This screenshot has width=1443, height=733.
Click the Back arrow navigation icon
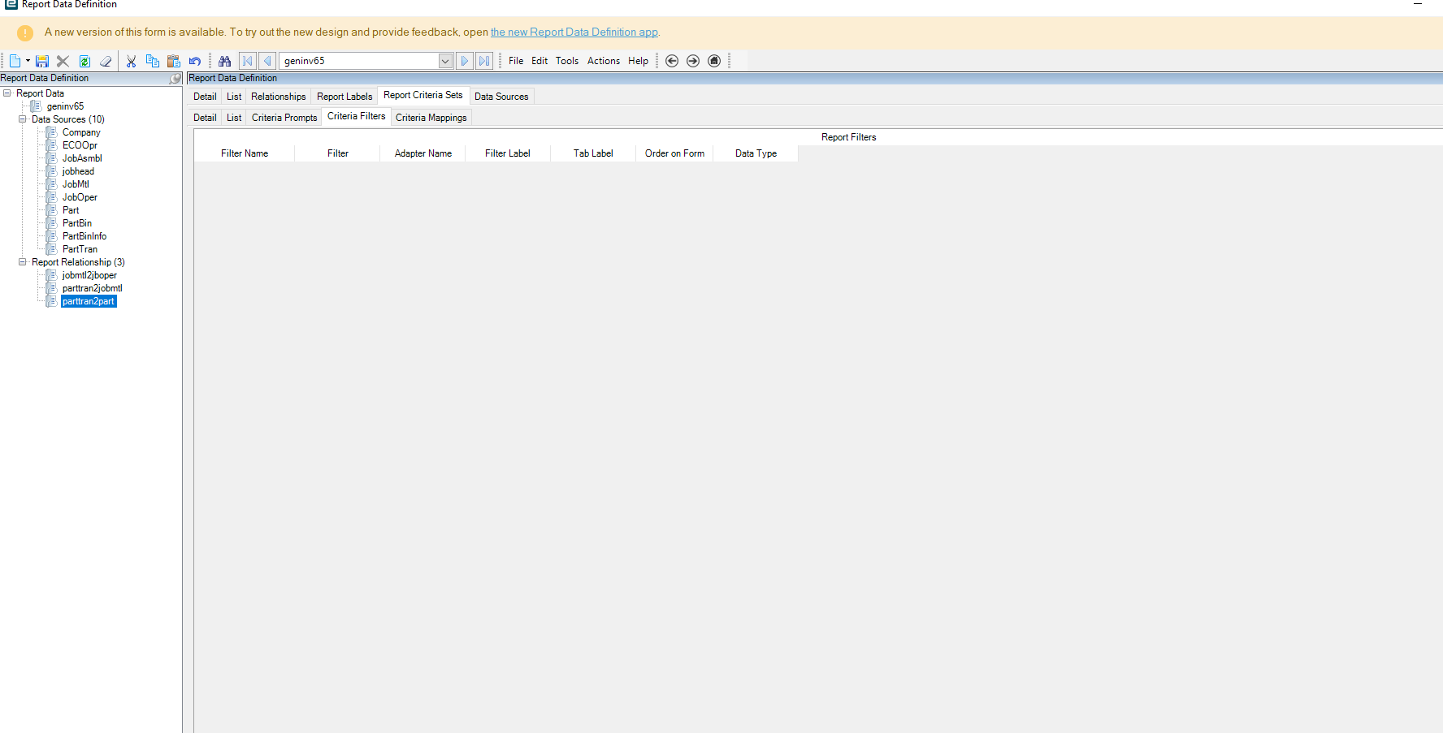(x=672, y=61)
